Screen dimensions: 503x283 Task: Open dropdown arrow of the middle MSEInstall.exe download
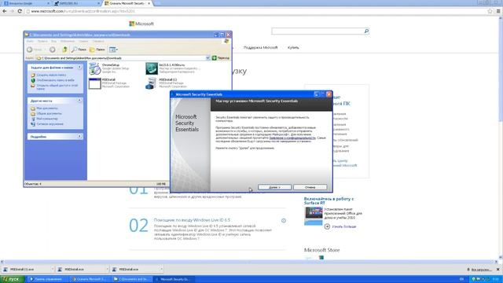pos(107,270)
